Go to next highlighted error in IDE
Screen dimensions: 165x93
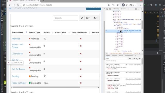(x=157, y=12)
